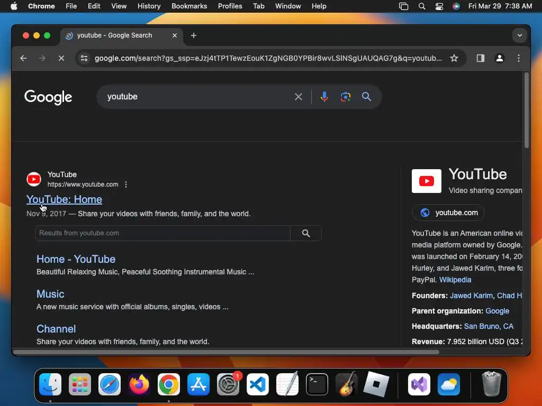
Task: Open the YouTube result favicon
Action: pos(34,179)
